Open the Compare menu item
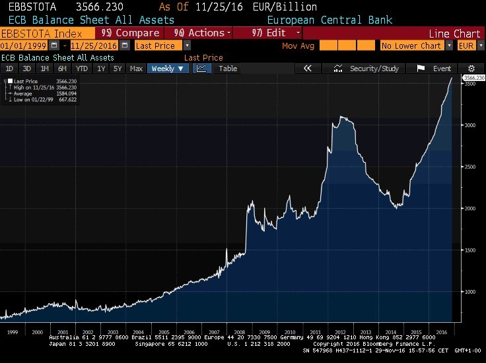The image size is (486, 363). pos(130,33)
